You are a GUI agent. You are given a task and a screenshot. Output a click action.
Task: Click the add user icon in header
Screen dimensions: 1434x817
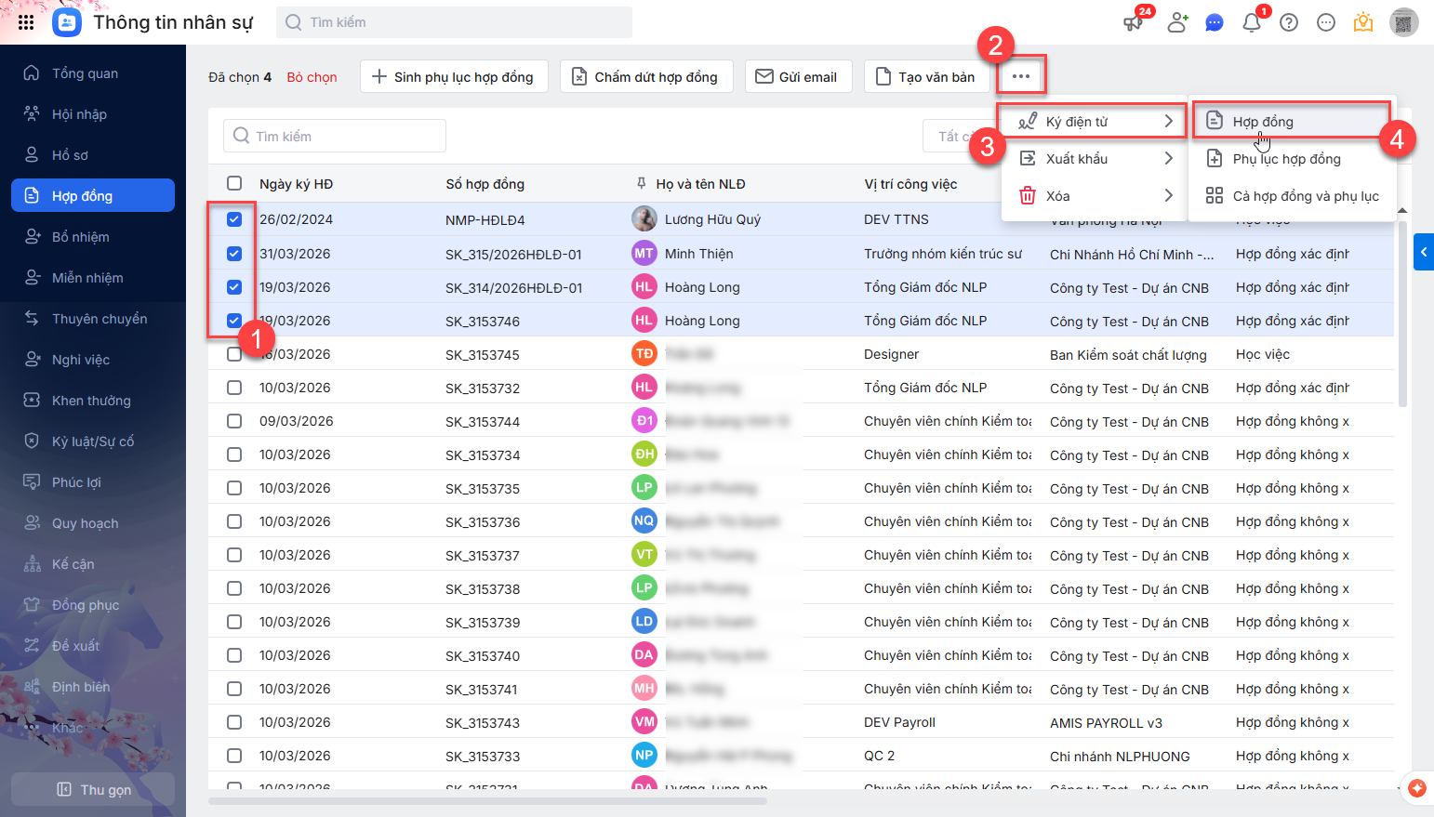(x=1177, y=22)
